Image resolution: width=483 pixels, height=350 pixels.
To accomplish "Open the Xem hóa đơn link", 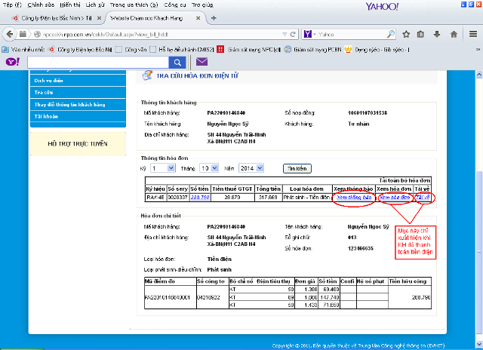I will (x=394, y=197).
